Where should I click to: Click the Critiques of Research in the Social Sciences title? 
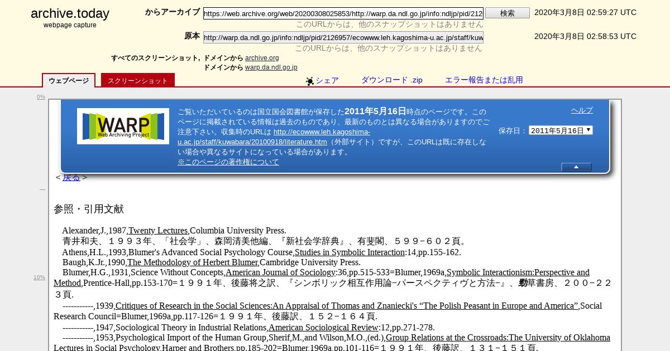click(x=347, y=306)
